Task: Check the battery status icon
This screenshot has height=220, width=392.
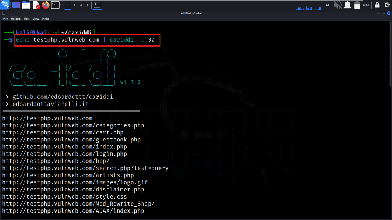Action: [357, 5]
